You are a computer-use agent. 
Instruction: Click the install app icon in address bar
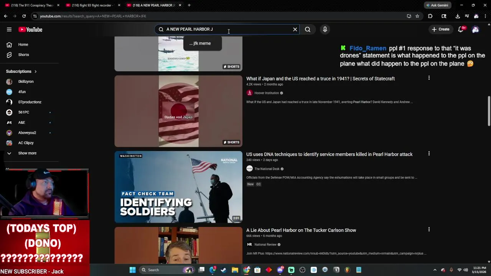409,16
